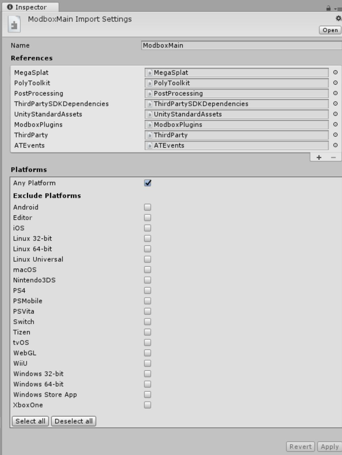Exclude the Switch platform

pos(147,322)
